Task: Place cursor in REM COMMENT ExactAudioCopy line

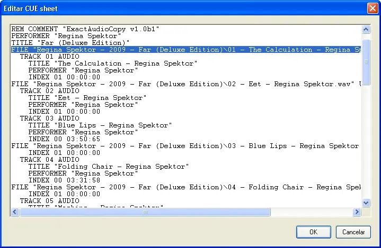Action: [x=85, y=29]
